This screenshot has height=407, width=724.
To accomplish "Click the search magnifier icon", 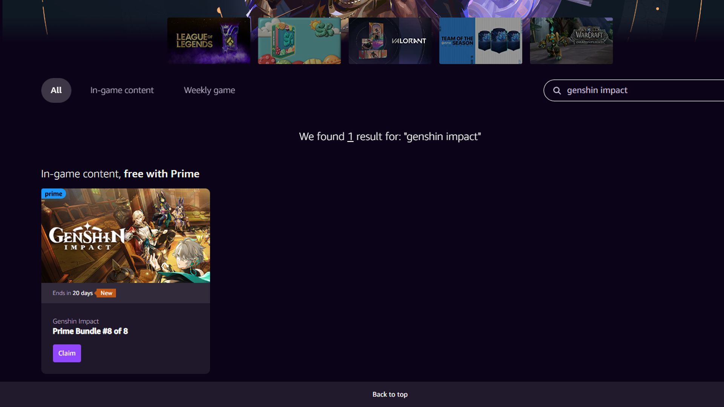I will 557,90.
